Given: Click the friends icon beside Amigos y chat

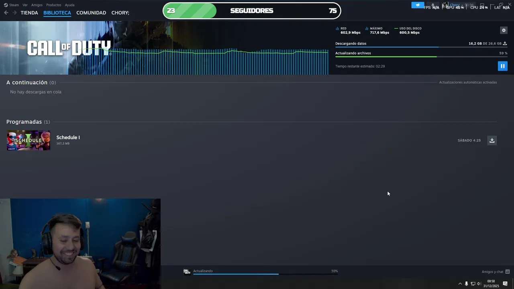Looking at the screenshot, I should tap(508, 272).
